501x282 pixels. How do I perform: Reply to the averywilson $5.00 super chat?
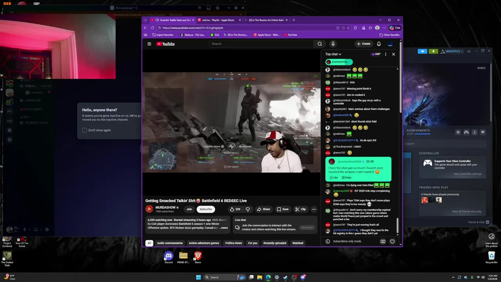(347, 177)
